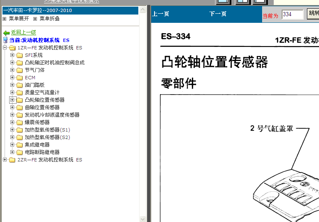Expand the 质量空气流量计 node
The width and height of the screenshot is (319, 222).
(12, 92)
